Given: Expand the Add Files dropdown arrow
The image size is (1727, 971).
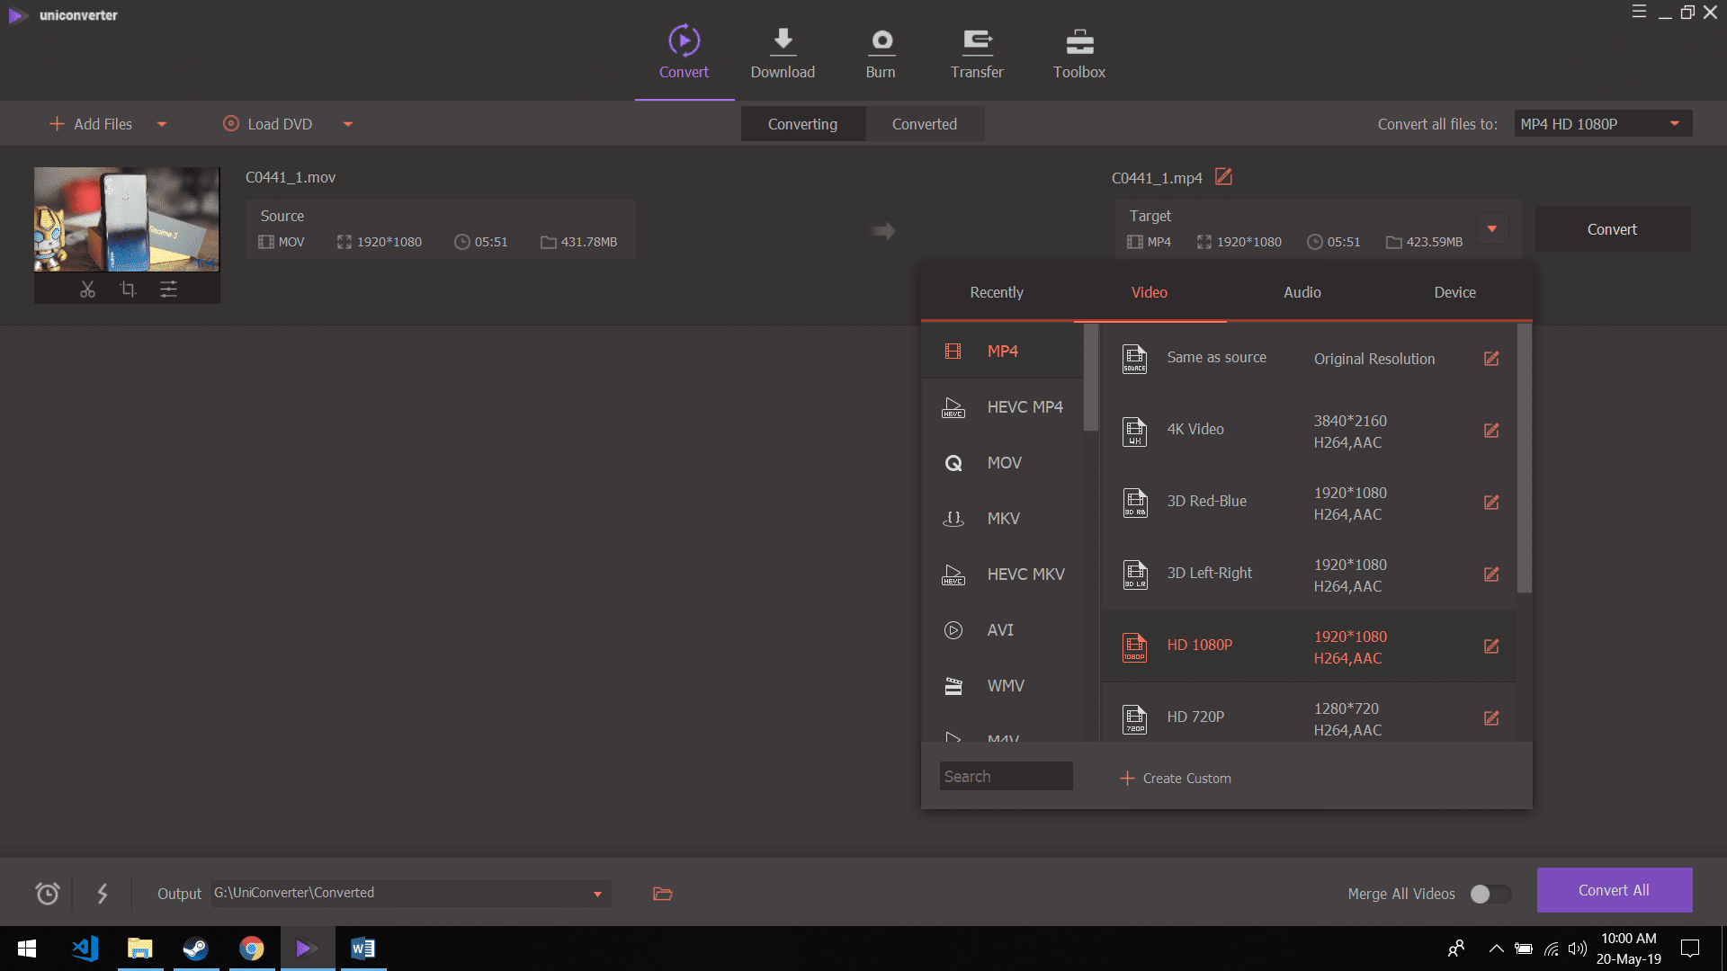Looking at the screenshot, I should [162, 124].
